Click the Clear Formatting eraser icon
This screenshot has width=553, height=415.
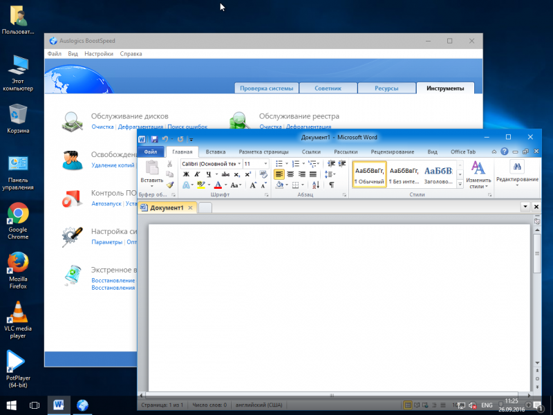[263, 174]
